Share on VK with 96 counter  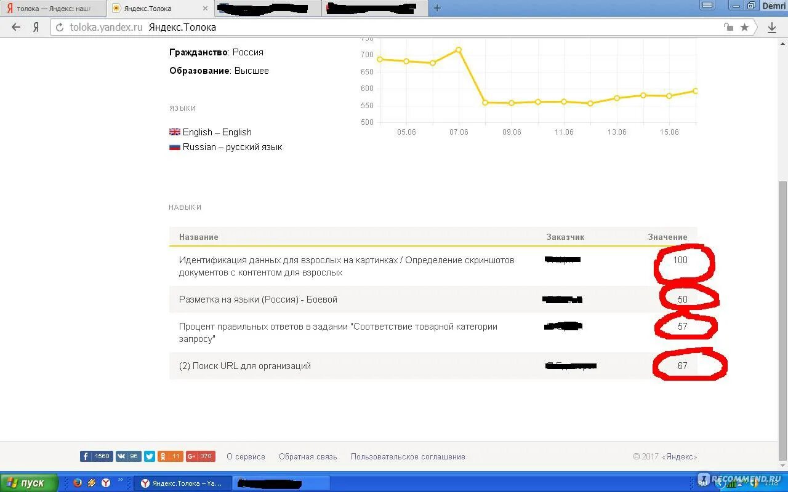pyautogui.click(x=128, y=456)
